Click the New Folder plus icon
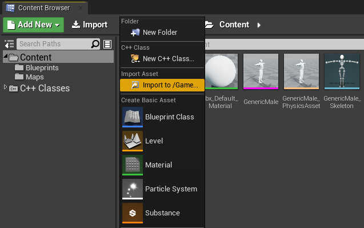The height and width of the screenshot is (228, 364). tap(135, 33)
